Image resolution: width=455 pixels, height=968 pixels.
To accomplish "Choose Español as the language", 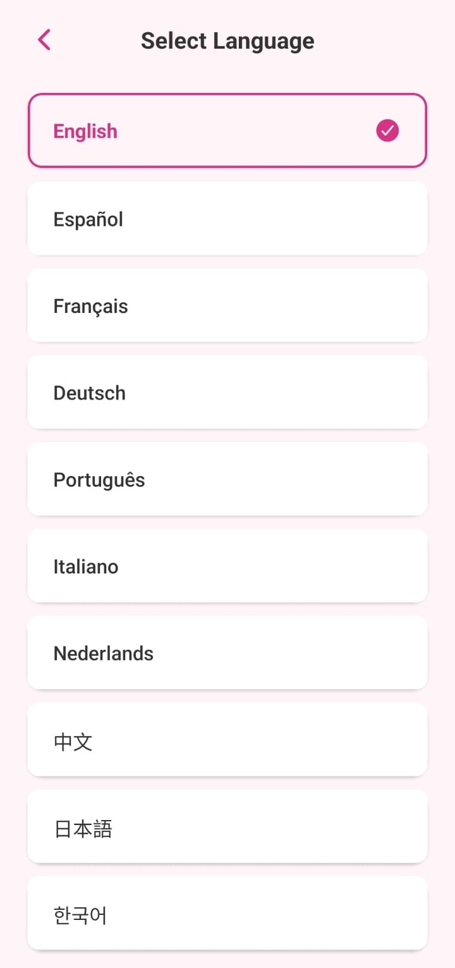I will click(x=227, y=219).
